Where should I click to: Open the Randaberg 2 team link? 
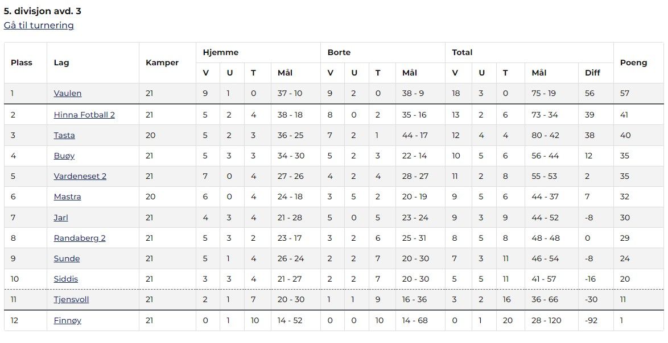point(80,238)
